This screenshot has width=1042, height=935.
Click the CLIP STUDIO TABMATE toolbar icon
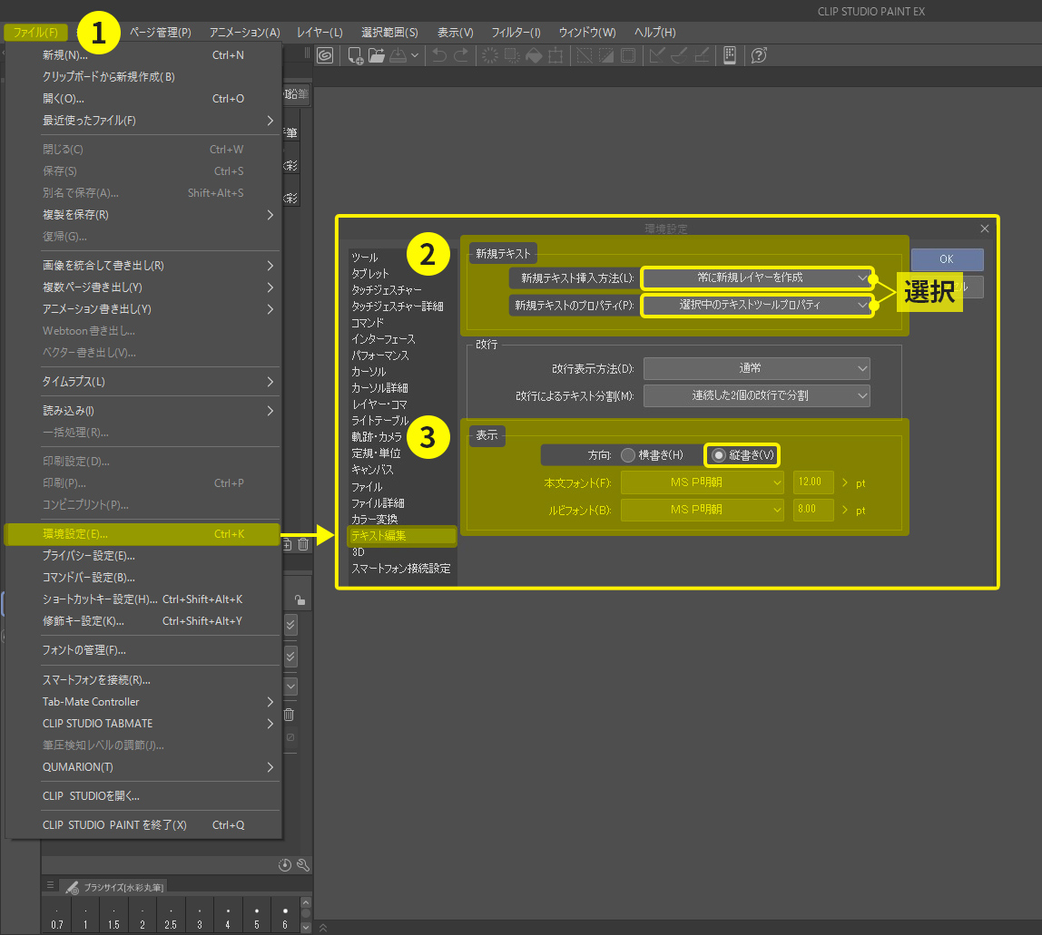tap(729, 55)
